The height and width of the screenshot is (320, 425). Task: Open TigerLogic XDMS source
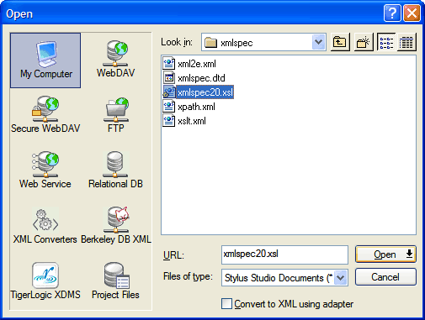pyautogui.click(x=45, y=281)
